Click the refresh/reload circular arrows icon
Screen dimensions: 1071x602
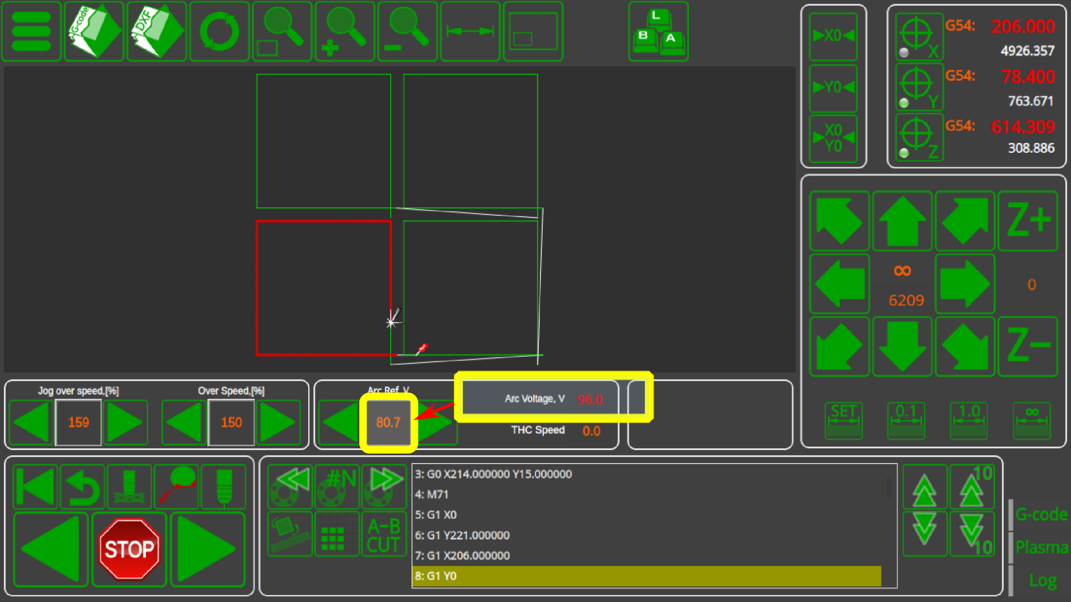click(x=219, y=31)
